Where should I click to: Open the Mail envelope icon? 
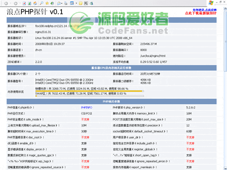(x=59, y=3)
